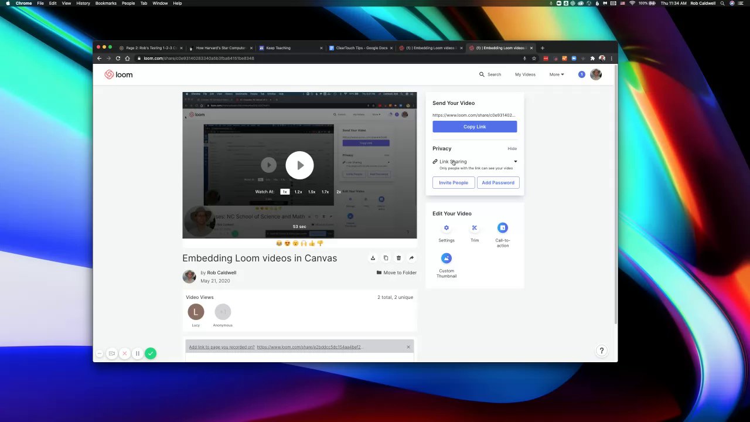Duplicate the video with the copy icon
The height and width of the screenshot is (422, 750).
coord(386,258)
